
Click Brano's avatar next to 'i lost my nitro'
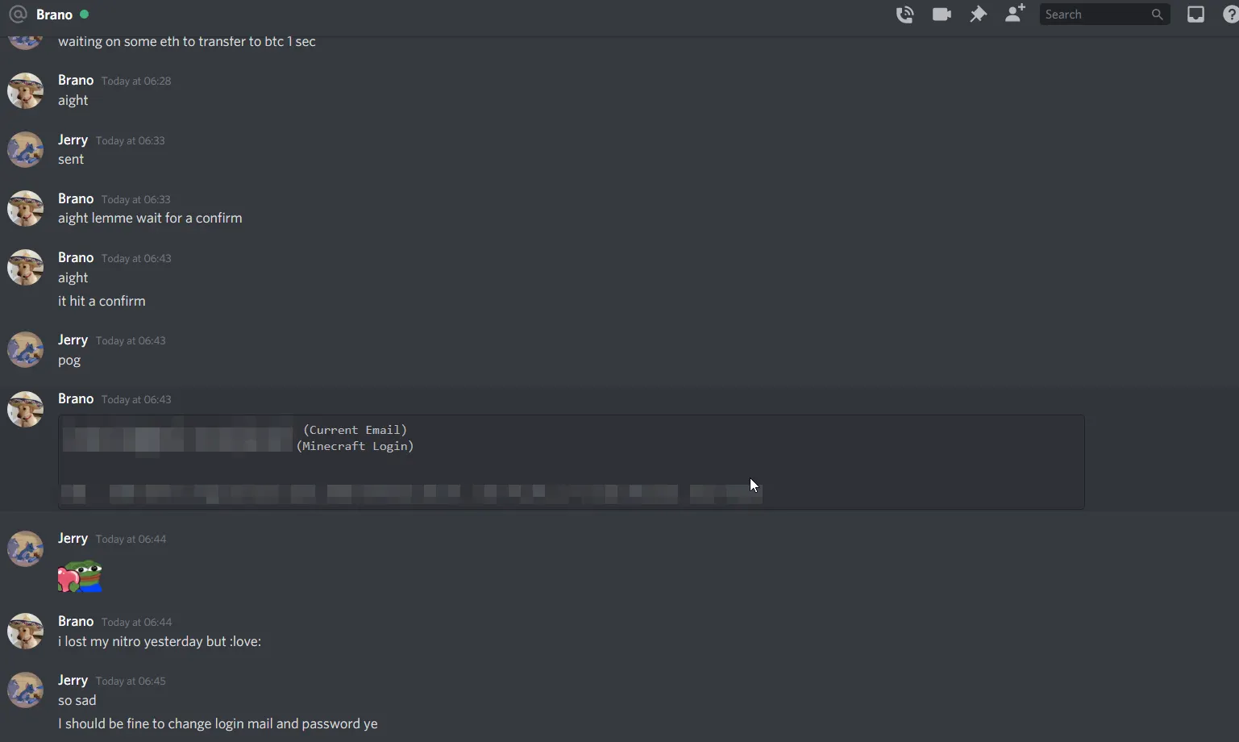tap(25, 632)
